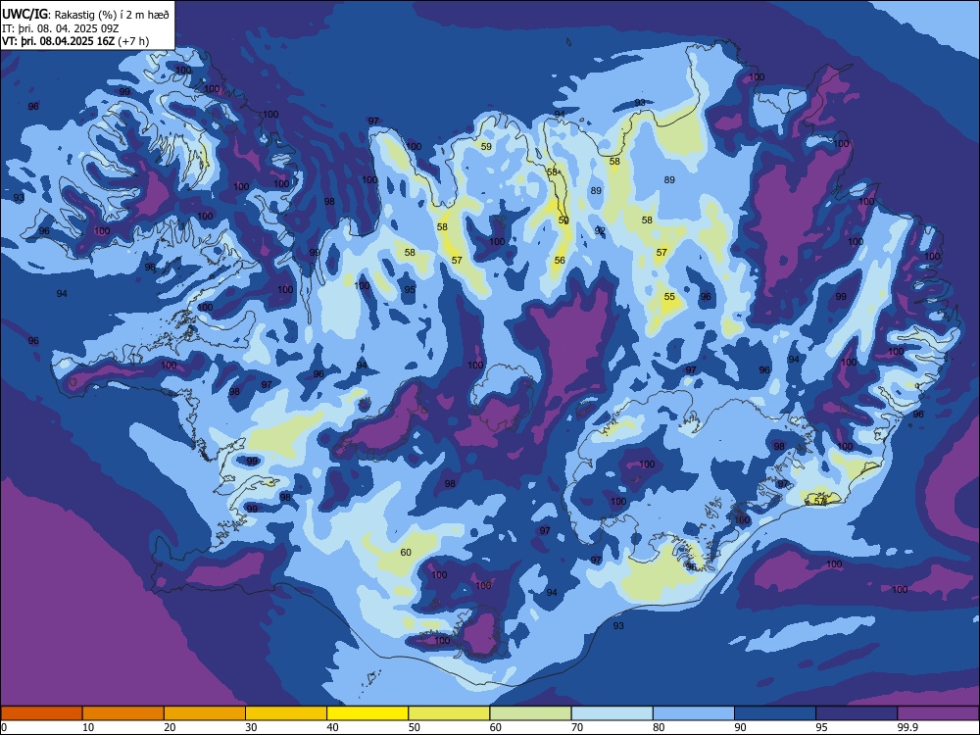Viewport: 980px width, 735px height.
Task: Click the '56' humidity value on map
Action: (560, 261)
